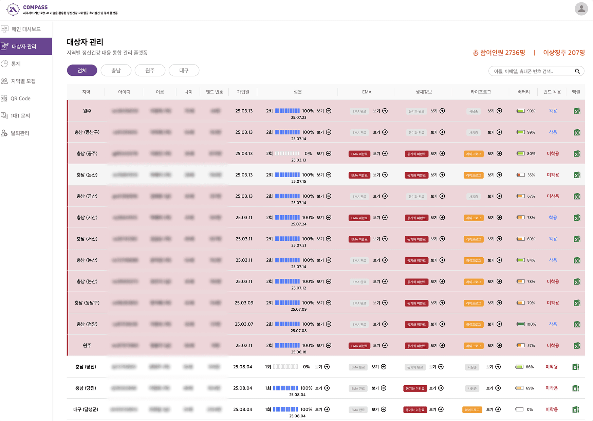Download Excel for the first 원주 row
This screenshot has width=593, height=421.
coord(577,111)
